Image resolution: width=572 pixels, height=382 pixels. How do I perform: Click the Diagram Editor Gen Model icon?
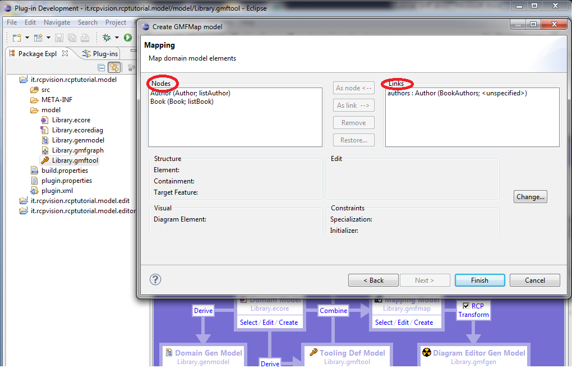[x=426, y=352]
